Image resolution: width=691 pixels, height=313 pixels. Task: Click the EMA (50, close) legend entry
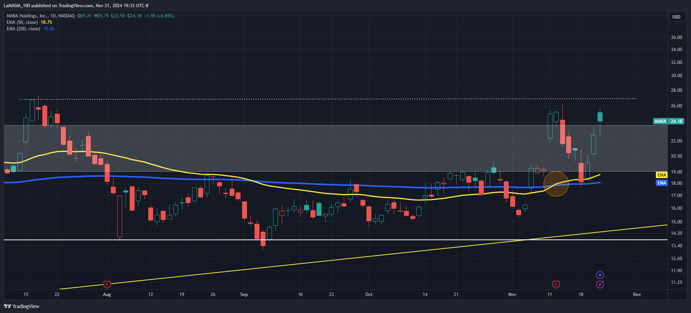(22, 22)
